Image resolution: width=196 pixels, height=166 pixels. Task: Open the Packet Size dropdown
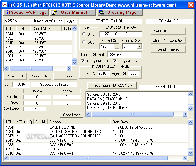(x=117, y=46)
